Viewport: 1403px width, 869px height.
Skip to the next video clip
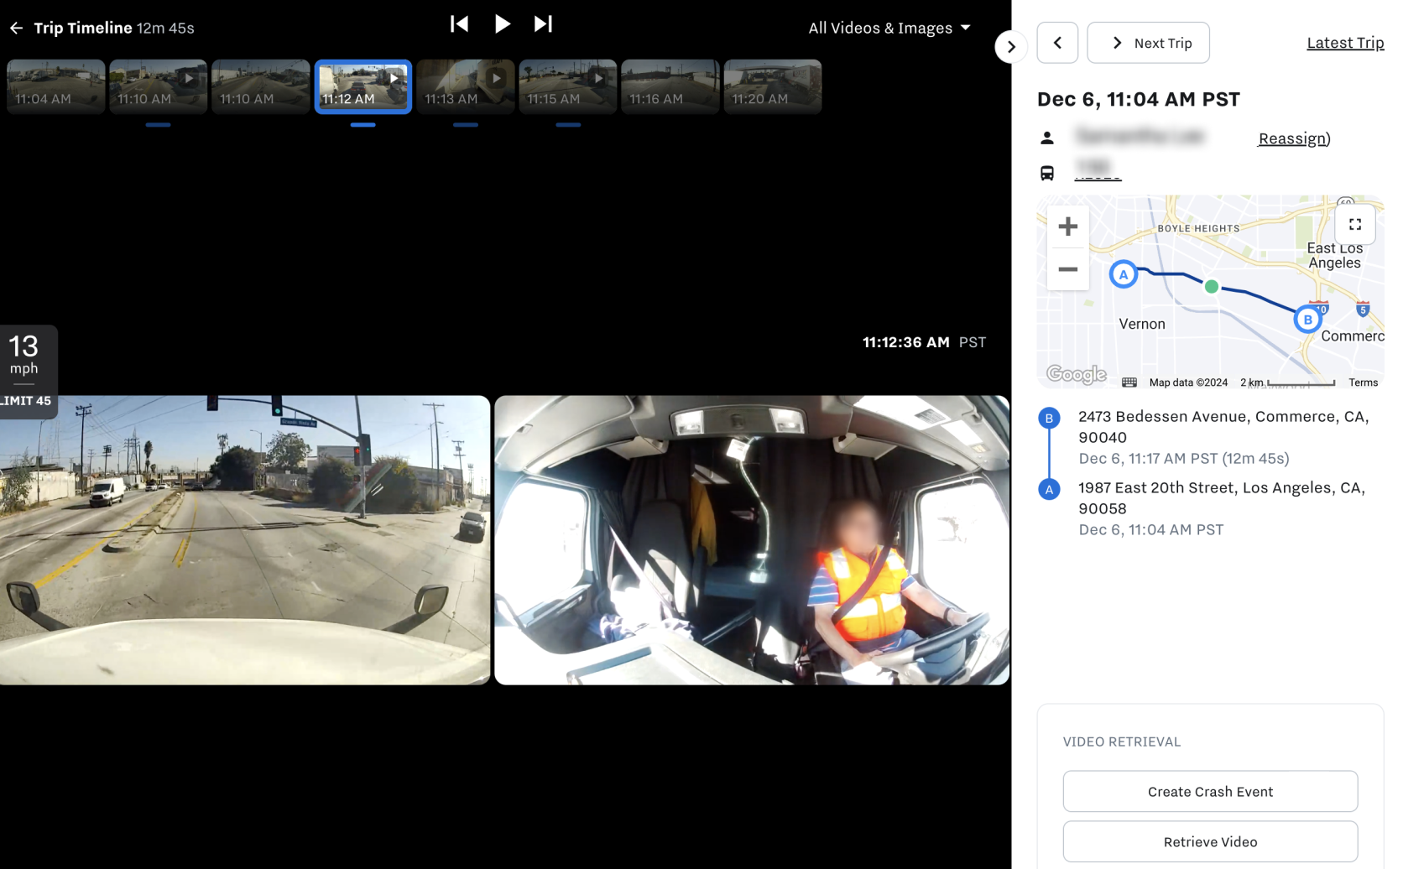click(543, 23)
